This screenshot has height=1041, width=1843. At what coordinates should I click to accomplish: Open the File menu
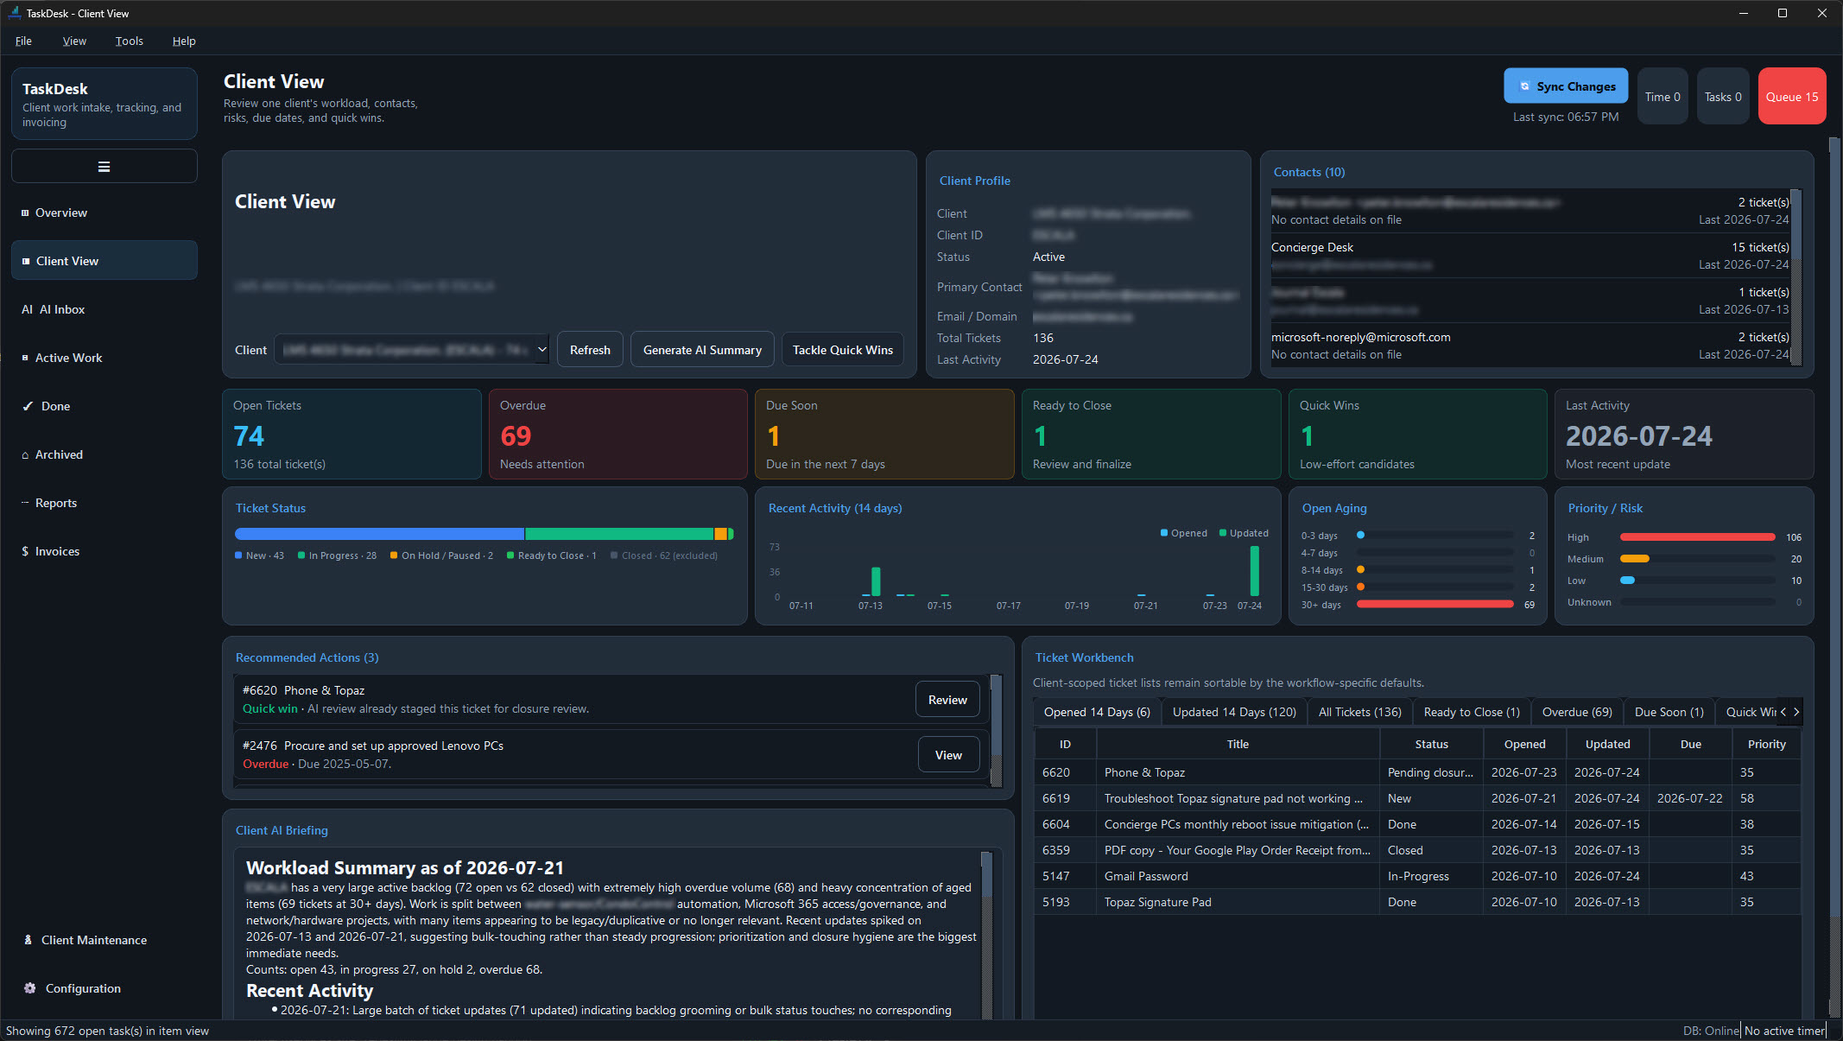[x=23, y=41]
